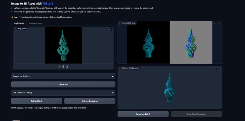Remove the uploaded image with the X button
Image resolution: width=245 pixels, height=121 pixels.
pos(111,29)
